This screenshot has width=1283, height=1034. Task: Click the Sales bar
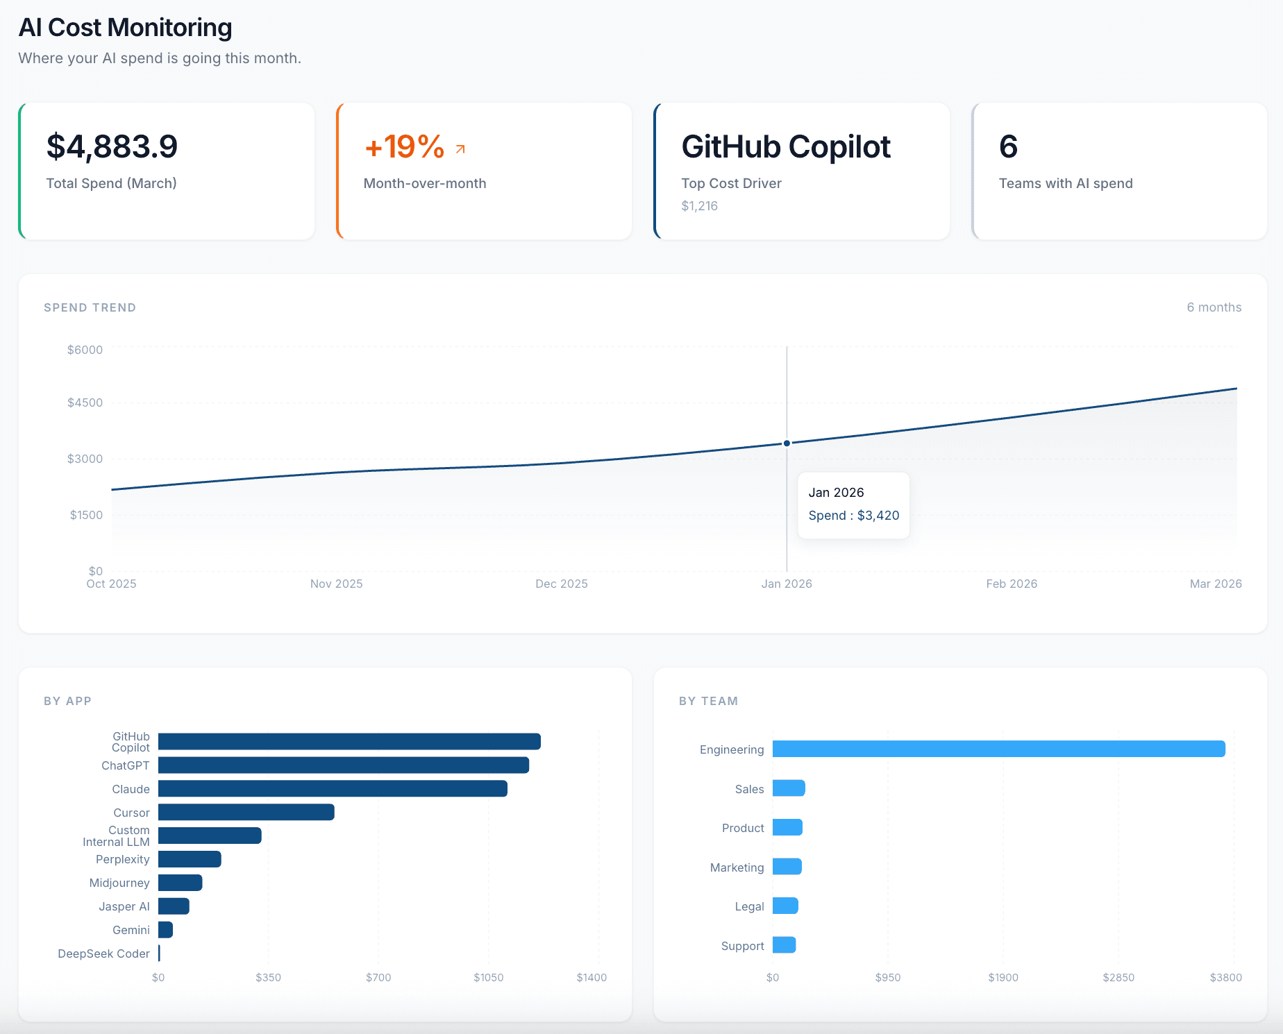(x=788, y=788)
